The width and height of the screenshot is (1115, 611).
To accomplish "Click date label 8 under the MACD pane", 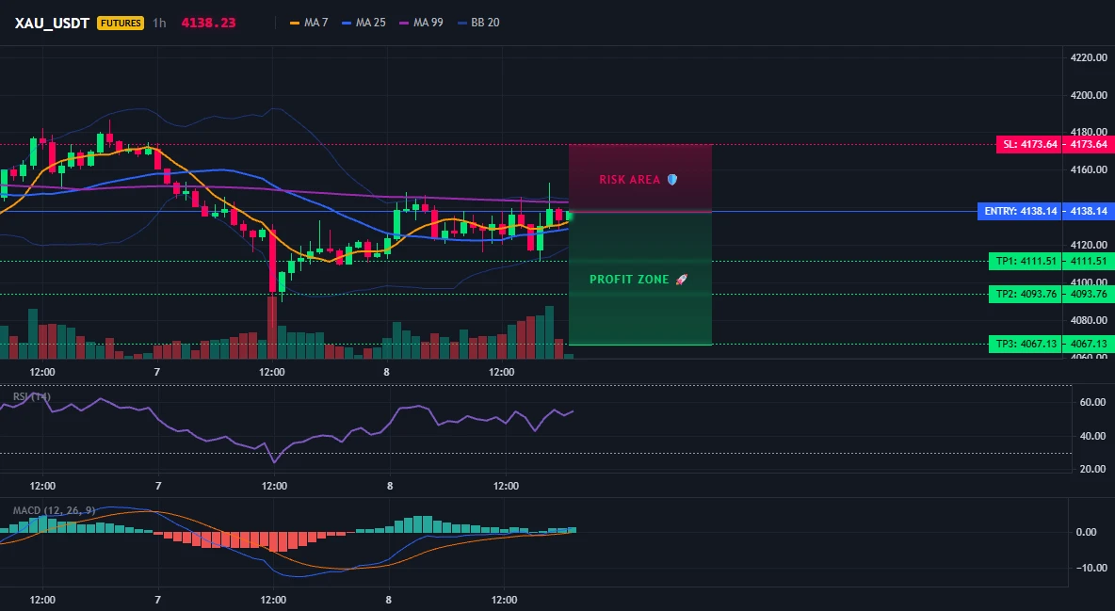I will pos(388,600).
